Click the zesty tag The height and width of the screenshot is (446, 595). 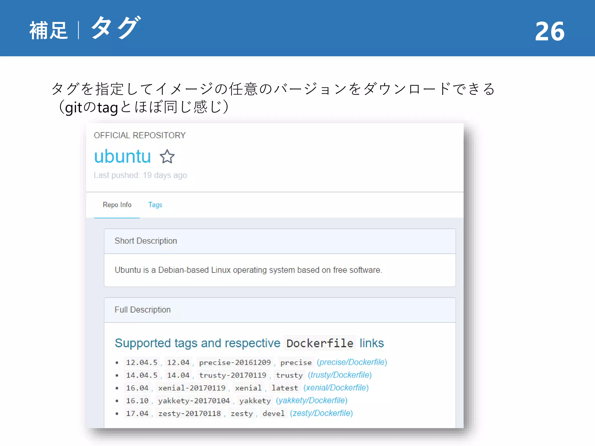(242, 413)
